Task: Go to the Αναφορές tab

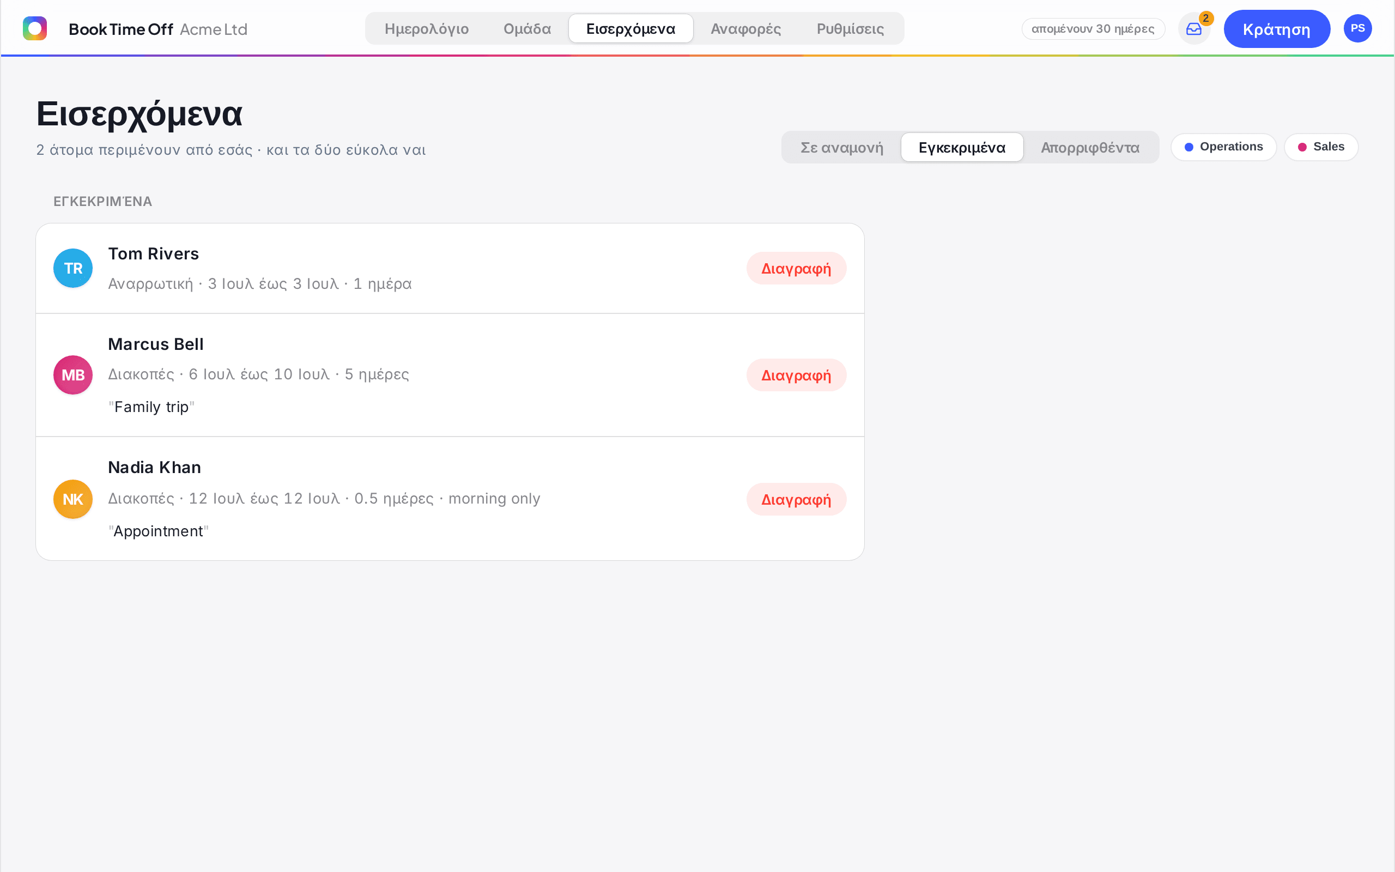Action: point(746,29)
